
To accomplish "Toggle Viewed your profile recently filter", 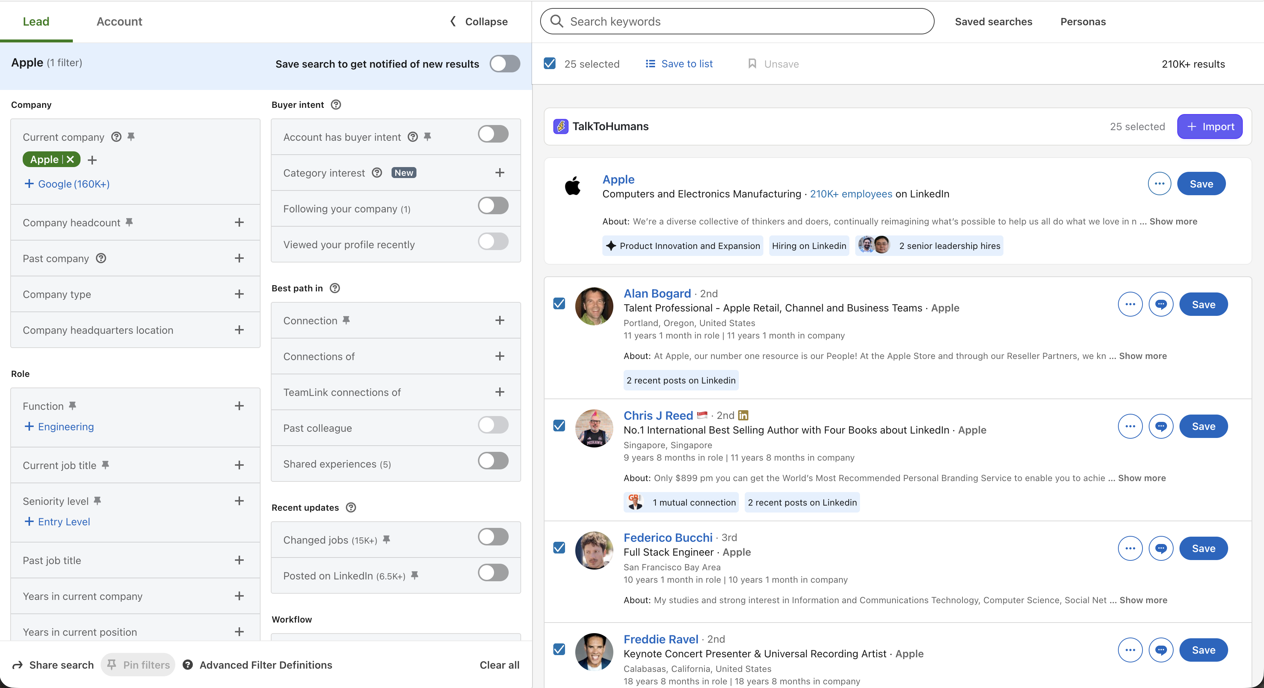I will pos(493,242).
